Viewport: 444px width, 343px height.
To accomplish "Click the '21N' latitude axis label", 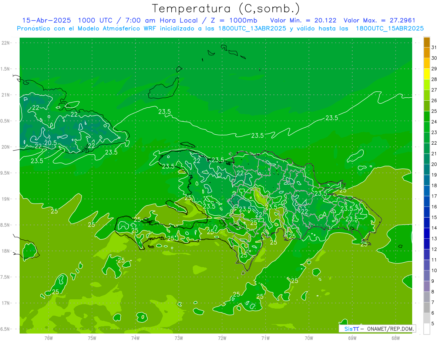I will [x=6, y=95].
